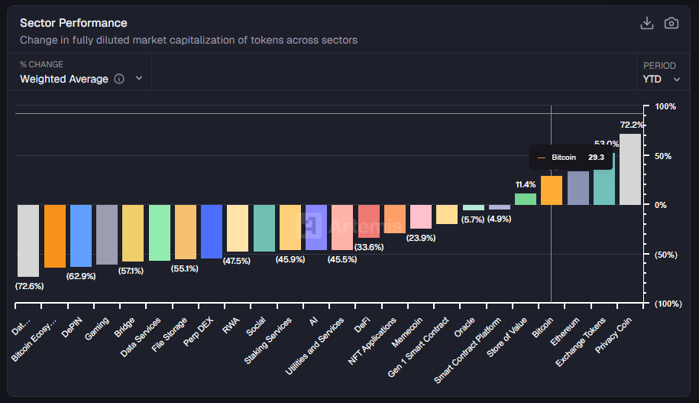Image resolution: width=699 pixels, height=403 pixels.
Task: Click the Memecoin pink bar
Action: tap(421, 216)
